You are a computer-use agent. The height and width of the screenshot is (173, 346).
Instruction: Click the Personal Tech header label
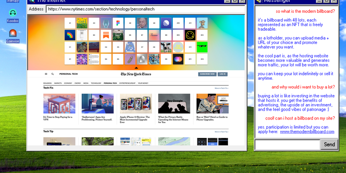click(x=68, y=74)
